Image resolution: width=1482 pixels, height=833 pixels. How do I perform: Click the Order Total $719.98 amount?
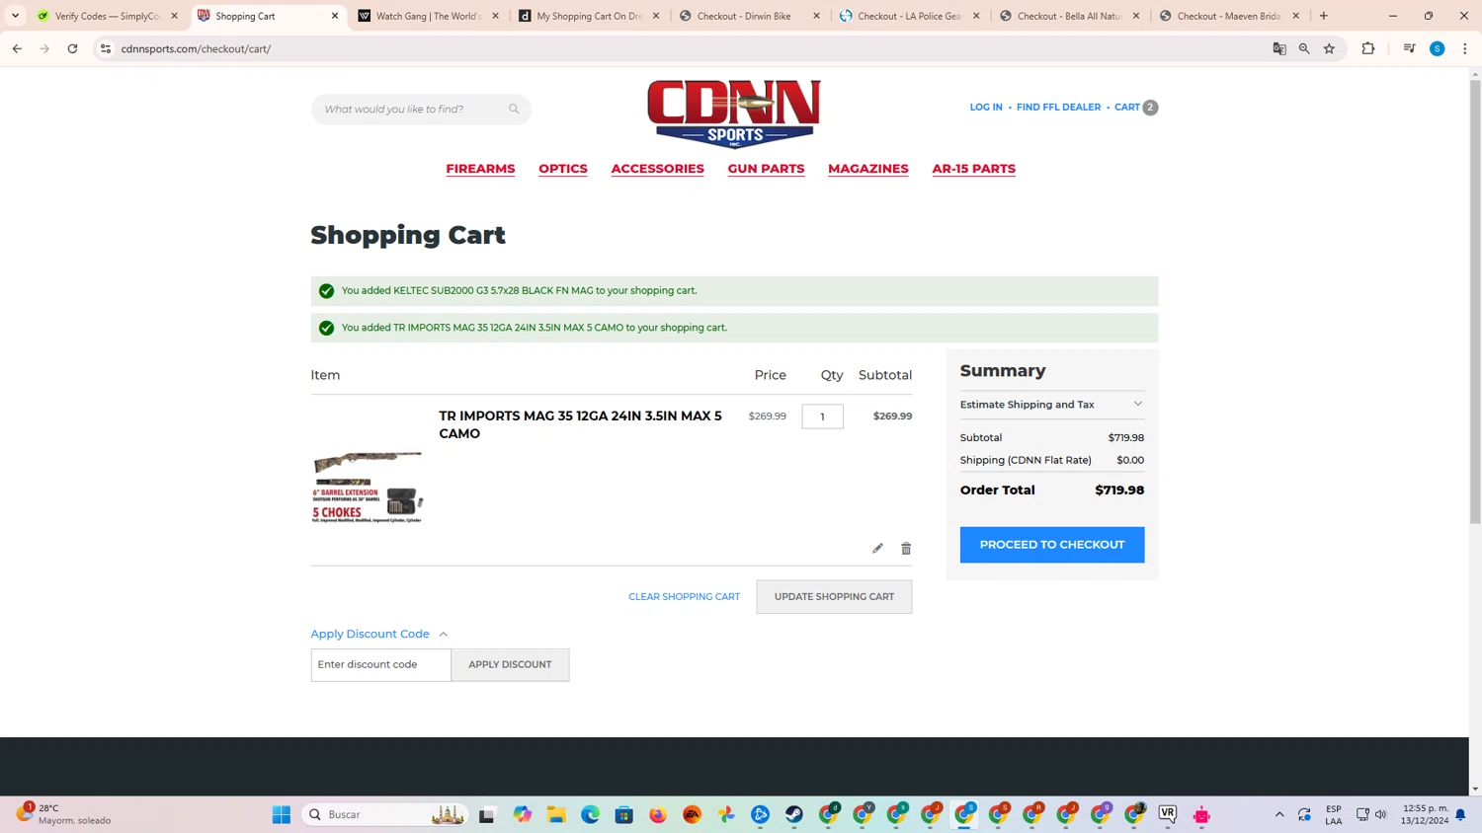pos(1119,490)
